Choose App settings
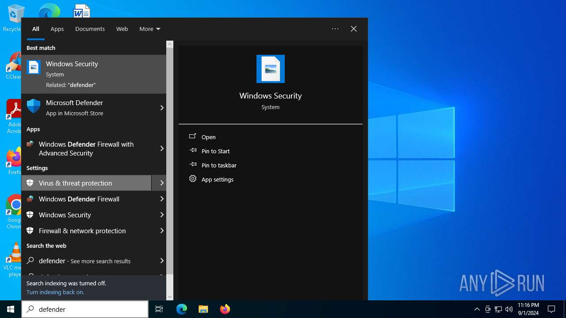Image resolution: width=566 pixels, height=318 pixels. tap(218, 179)
